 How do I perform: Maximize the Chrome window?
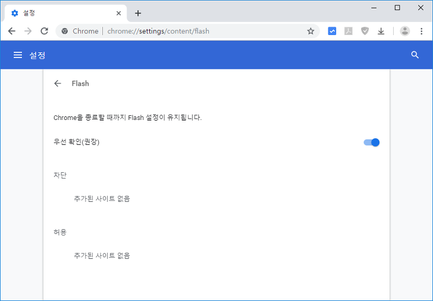point(397,8)
